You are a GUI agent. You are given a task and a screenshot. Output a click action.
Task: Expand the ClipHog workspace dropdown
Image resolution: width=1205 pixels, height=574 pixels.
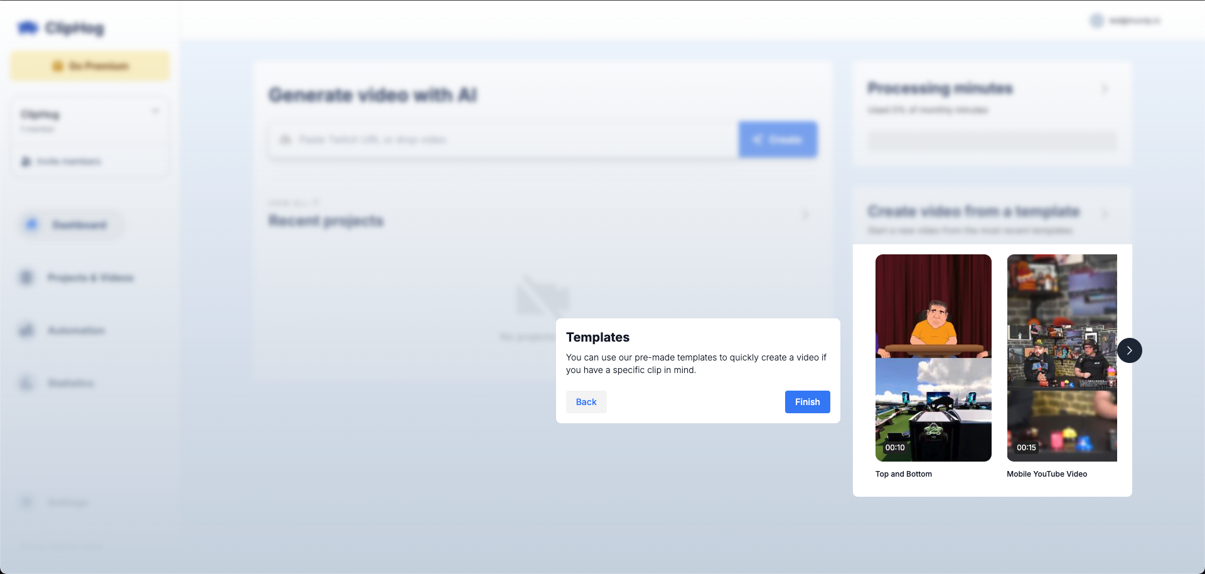coord(155,111)
